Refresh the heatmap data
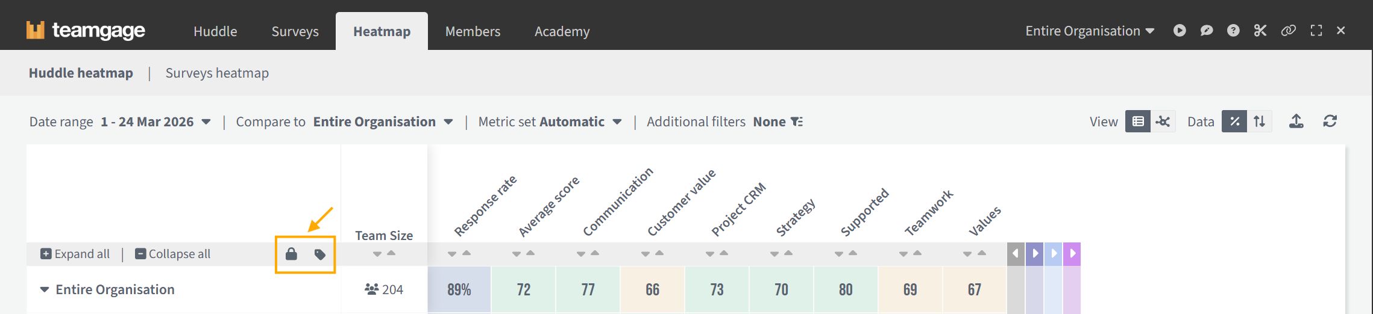The height and width of the screenshot is (314, 1373). [1330, 122]
